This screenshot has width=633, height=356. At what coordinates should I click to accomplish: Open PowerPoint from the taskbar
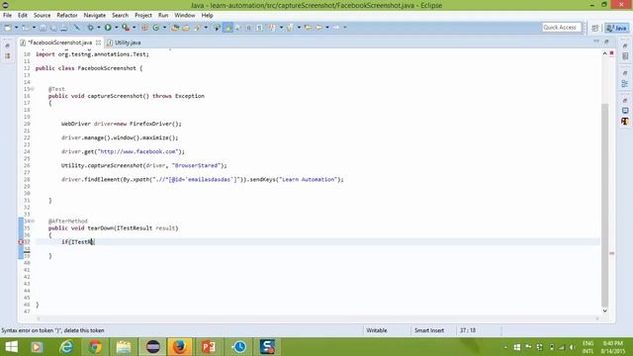pos(209,347)
